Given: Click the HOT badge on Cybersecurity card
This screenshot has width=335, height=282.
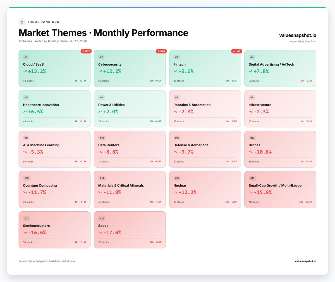Looking at the screenshot, I should point(161,51).
